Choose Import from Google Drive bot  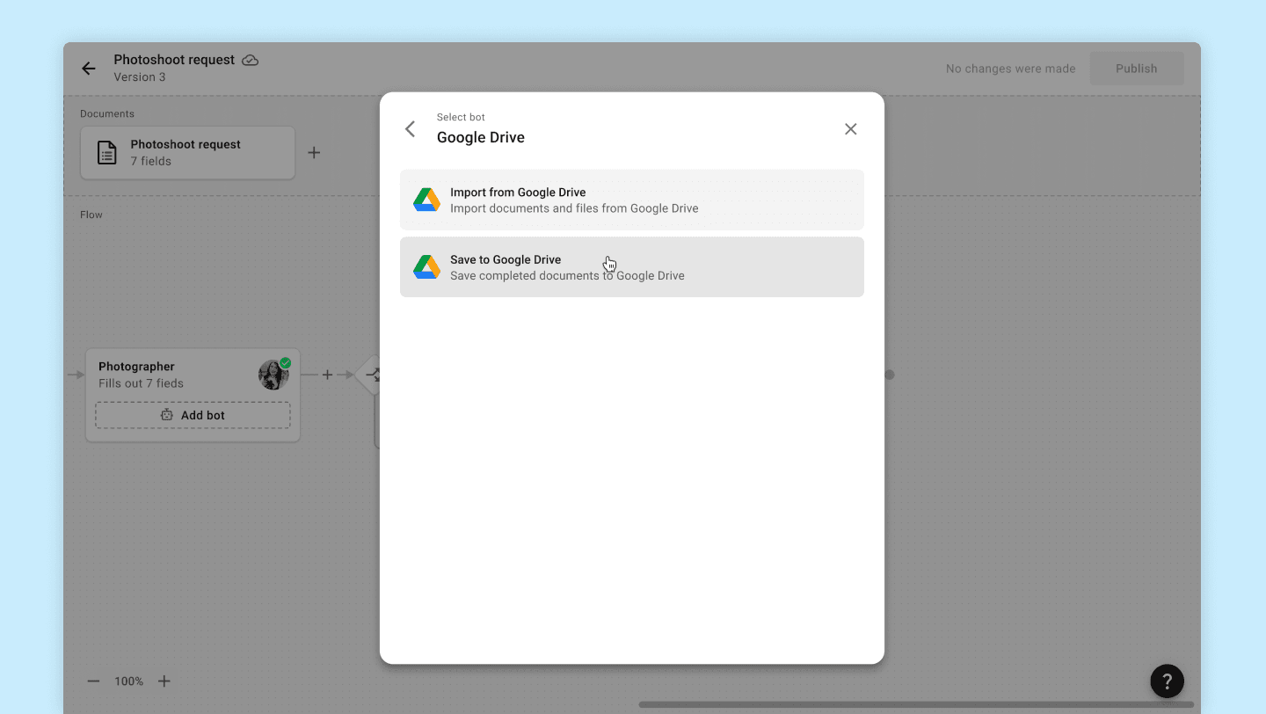[x=631, y=200]
